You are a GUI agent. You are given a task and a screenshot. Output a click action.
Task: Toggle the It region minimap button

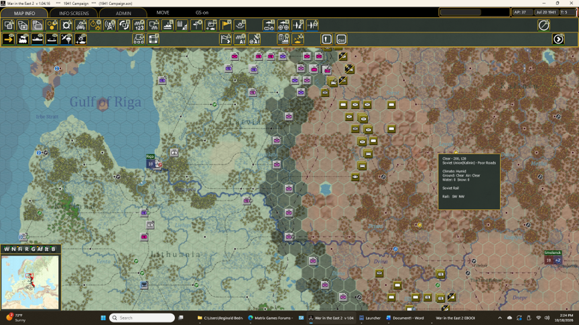46,249
